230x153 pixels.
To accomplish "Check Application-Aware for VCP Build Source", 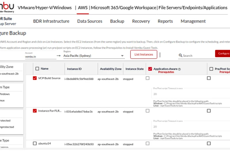I will [147, 78].
